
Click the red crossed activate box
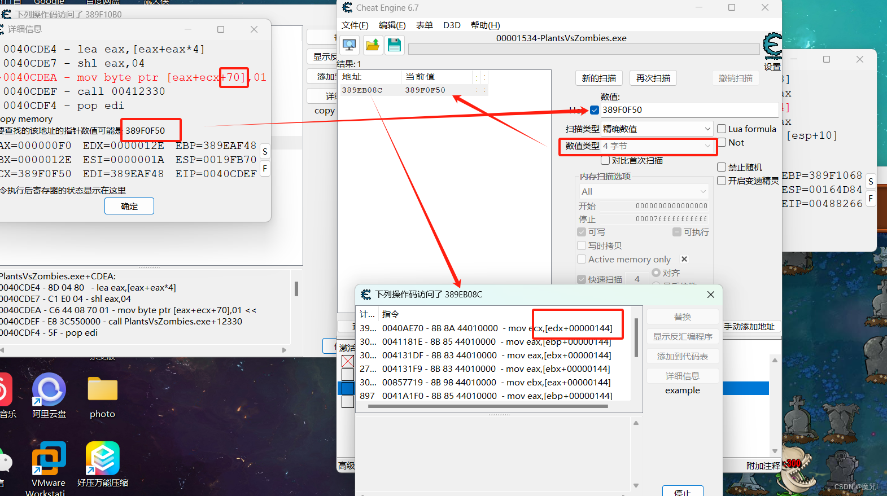point(348,361)
